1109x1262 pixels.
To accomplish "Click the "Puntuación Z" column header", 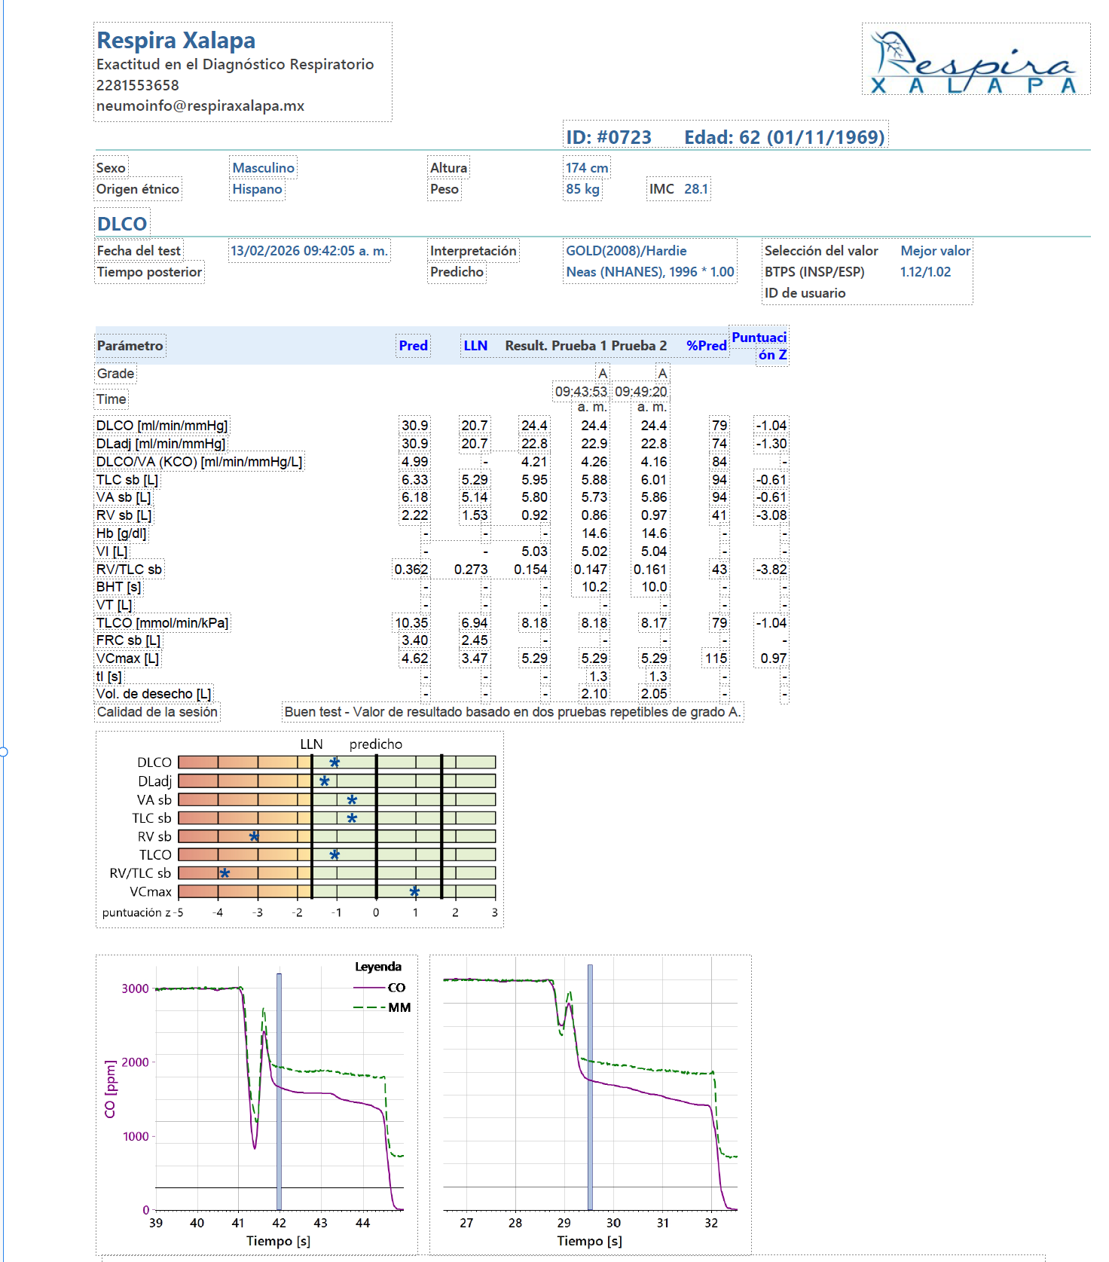I will [759, 346].
